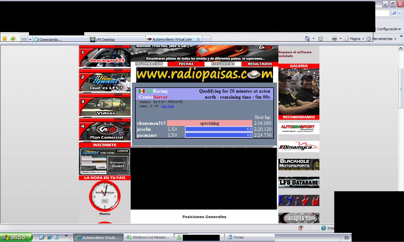404x242 pixels.
Task: Click best lap time 2:16.080
Action: point(263,123)
